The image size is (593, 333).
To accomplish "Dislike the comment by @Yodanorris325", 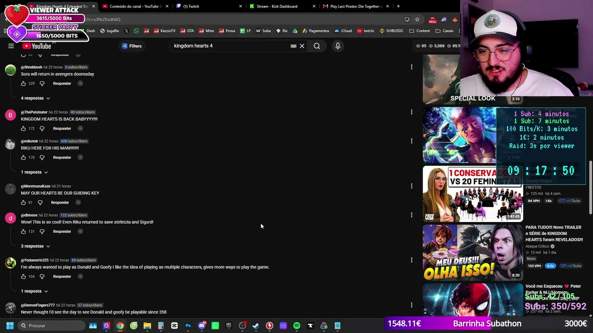I will tap(42, 276).
